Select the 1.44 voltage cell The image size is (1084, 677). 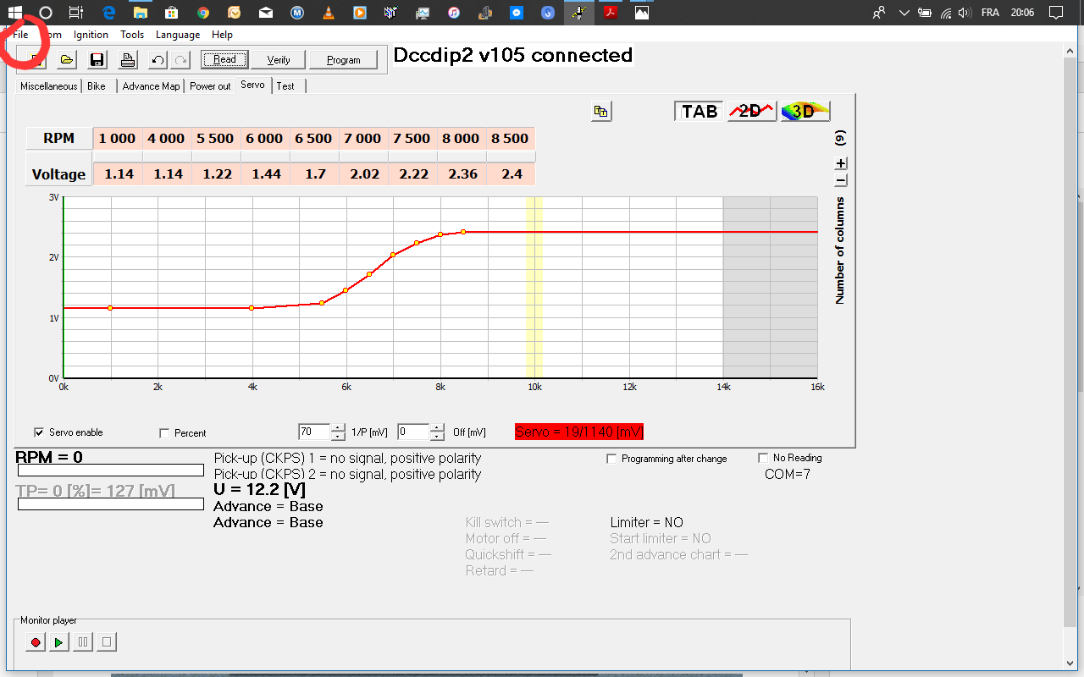(x=265, y=174)
